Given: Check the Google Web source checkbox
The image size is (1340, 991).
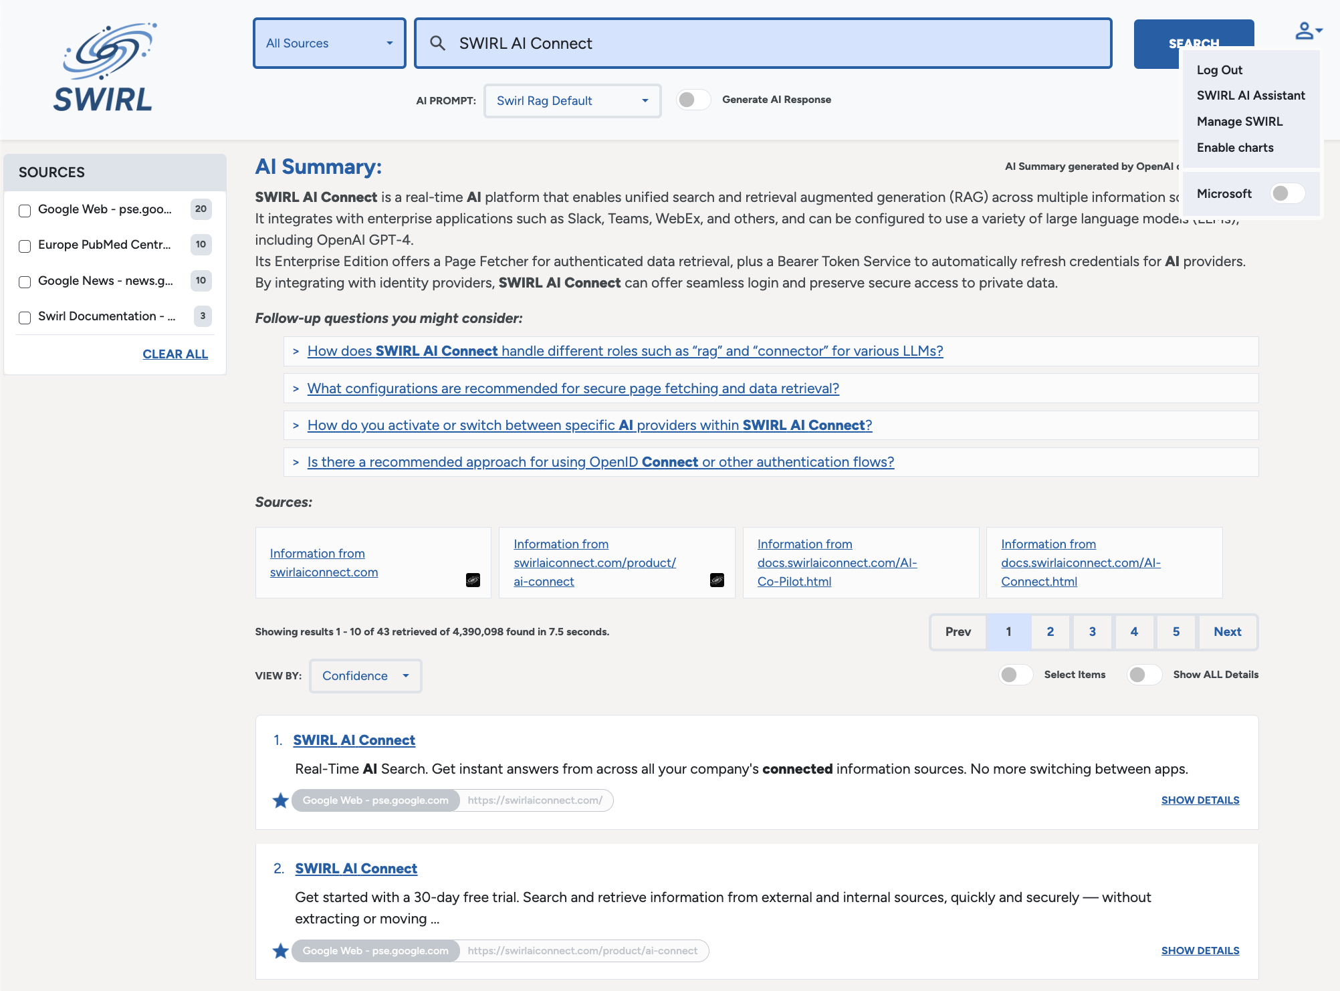Looking at the screenshot, I should [x=24, y=209].
